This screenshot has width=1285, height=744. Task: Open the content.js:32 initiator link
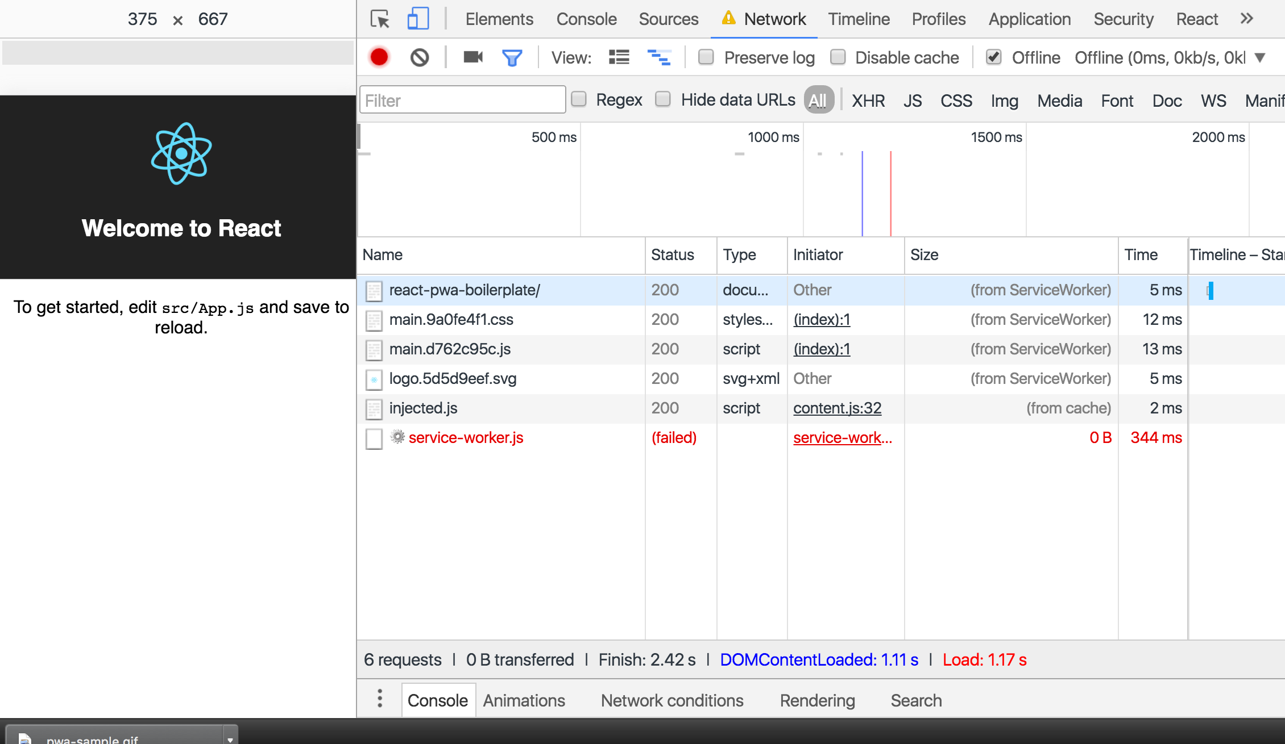click(837, 408)
